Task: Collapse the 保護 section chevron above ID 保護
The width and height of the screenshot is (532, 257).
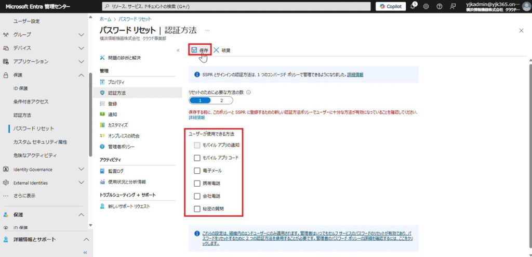Action: [81, 75]
